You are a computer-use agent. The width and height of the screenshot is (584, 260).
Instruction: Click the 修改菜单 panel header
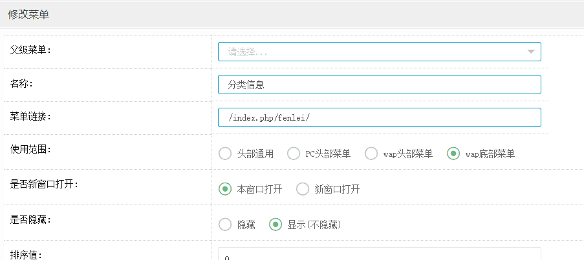click(x=28, y=14)
